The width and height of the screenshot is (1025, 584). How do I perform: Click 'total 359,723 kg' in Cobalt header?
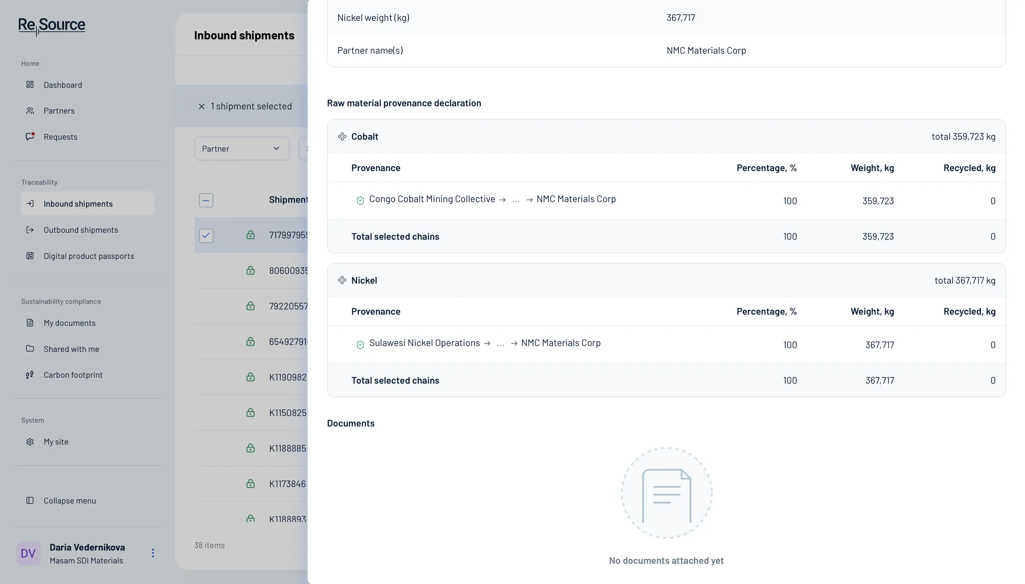(x=963, y=137)
